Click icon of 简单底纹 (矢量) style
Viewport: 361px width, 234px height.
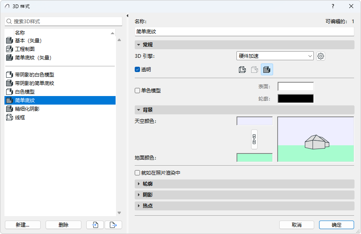click(9, 57)
